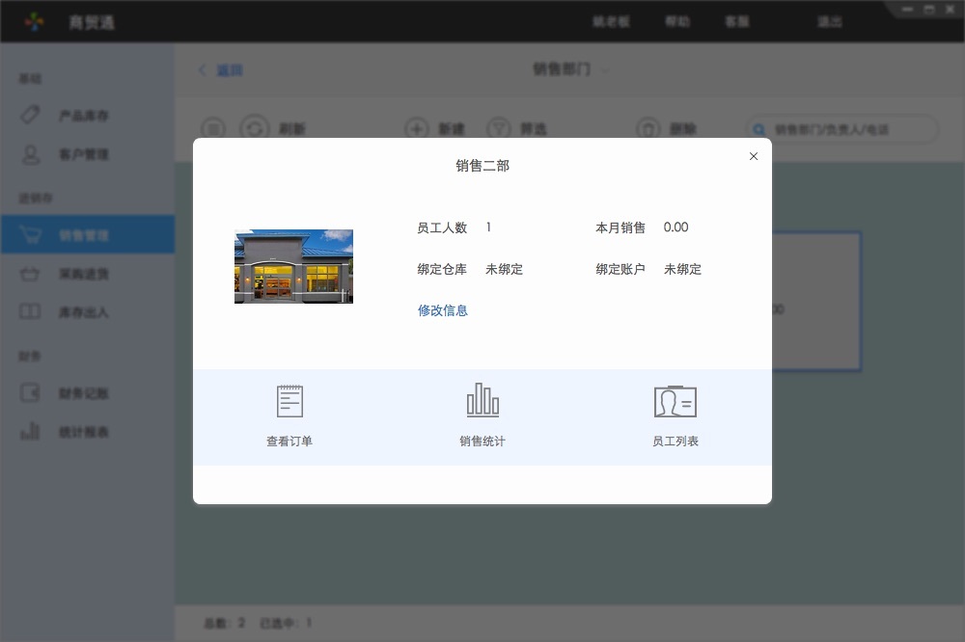This screenshot has height=642, width=965.
Task: Click the 删除 trash button in background toolbar
Action: pos(666,128)
